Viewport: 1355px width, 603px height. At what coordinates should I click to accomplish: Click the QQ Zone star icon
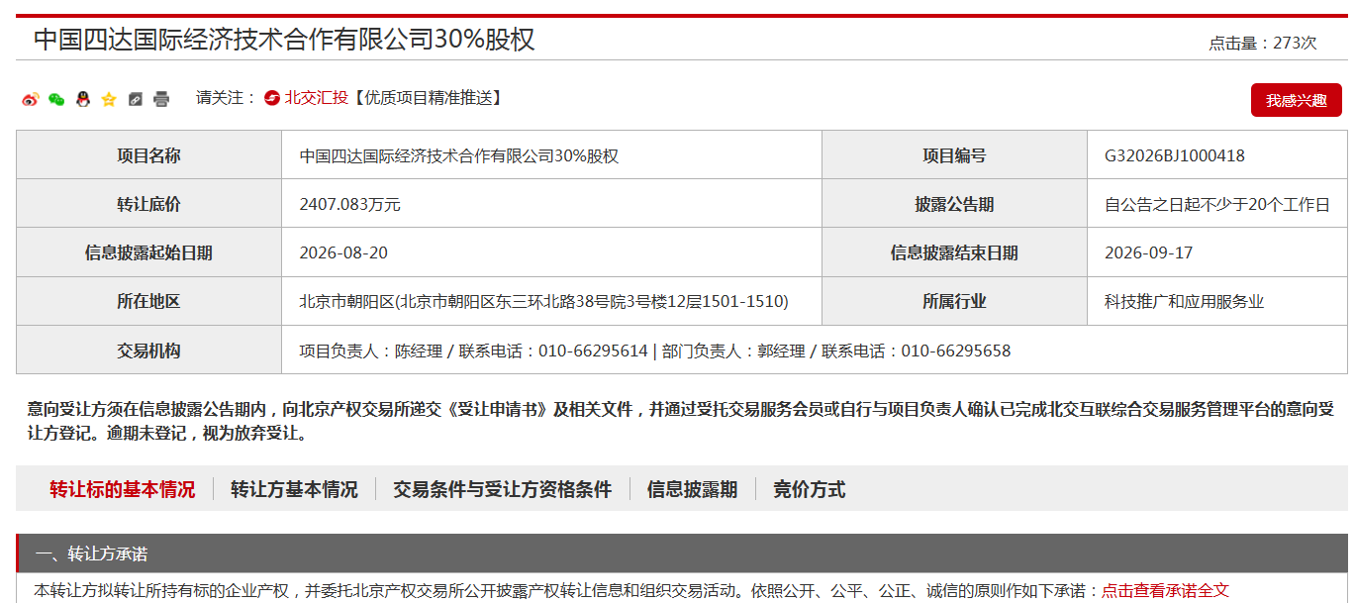109,99
